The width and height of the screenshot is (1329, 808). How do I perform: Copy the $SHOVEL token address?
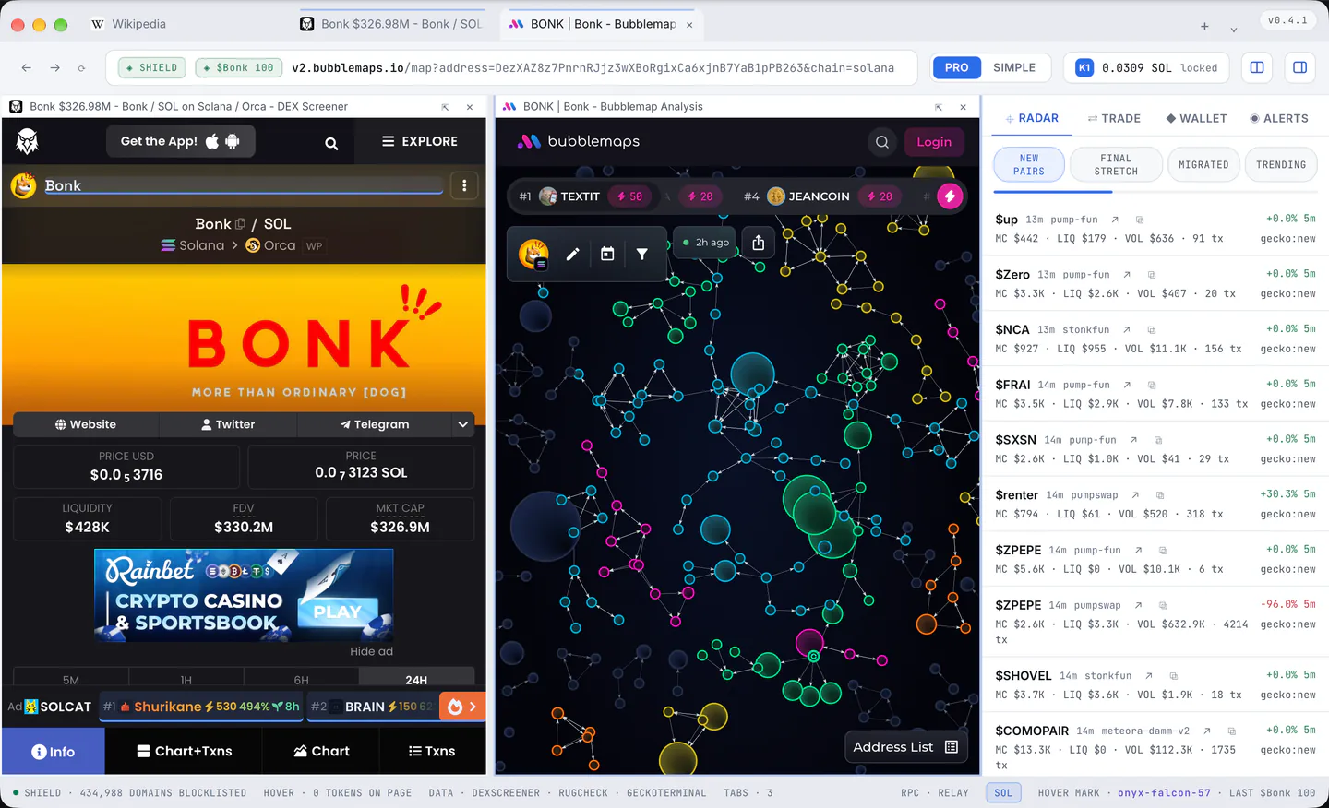[1173, 676]
